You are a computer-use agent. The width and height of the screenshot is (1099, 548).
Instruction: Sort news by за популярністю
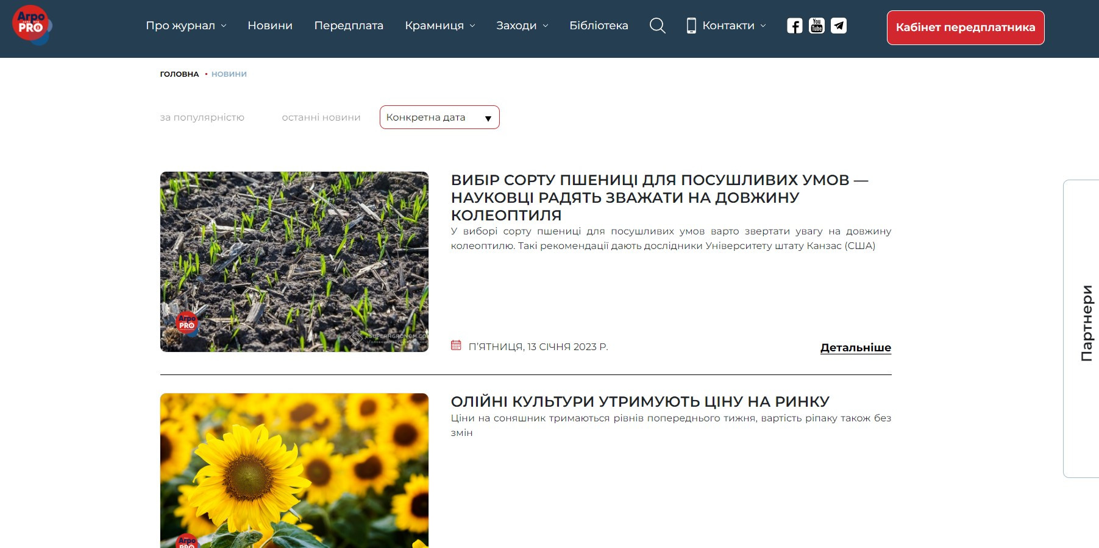[202, 118]
